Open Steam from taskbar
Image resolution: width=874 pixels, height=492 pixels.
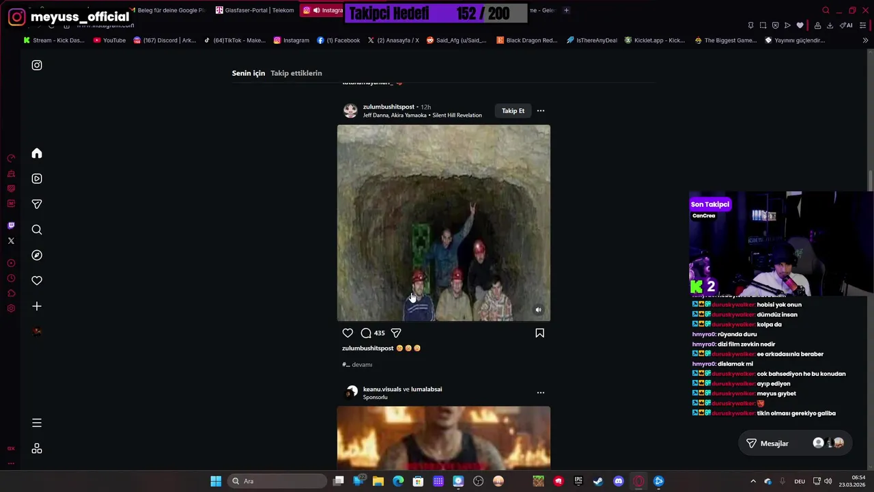(x=598, y=481)
